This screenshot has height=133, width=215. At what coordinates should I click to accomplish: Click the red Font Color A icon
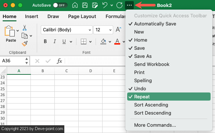tap(117, 42)
